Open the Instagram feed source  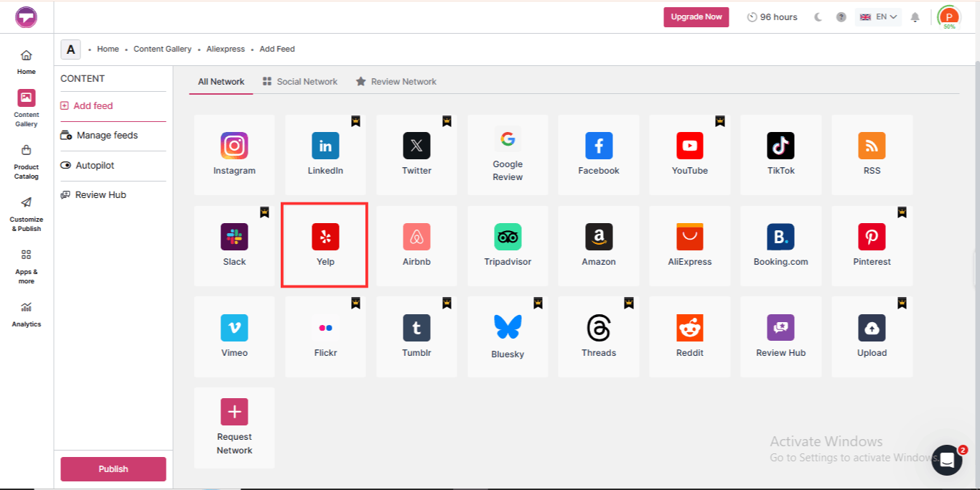[234, 154]
